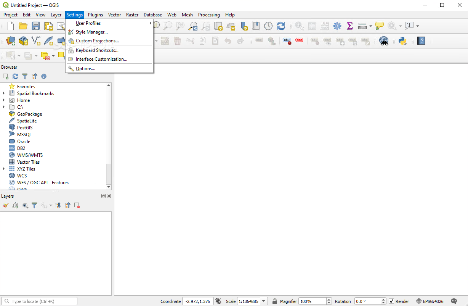
Task: Increase Magnifier value with up arrow
Action: click(x=329, y=300)
